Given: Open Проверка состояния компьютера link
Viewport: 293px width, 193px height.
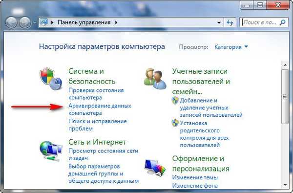Looking at the screenshot, I should pyautogui.click(x=96, y=94).
